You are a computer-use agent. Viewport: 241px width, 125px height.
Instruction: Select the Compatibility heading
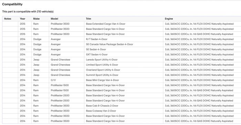click(12, 4)
